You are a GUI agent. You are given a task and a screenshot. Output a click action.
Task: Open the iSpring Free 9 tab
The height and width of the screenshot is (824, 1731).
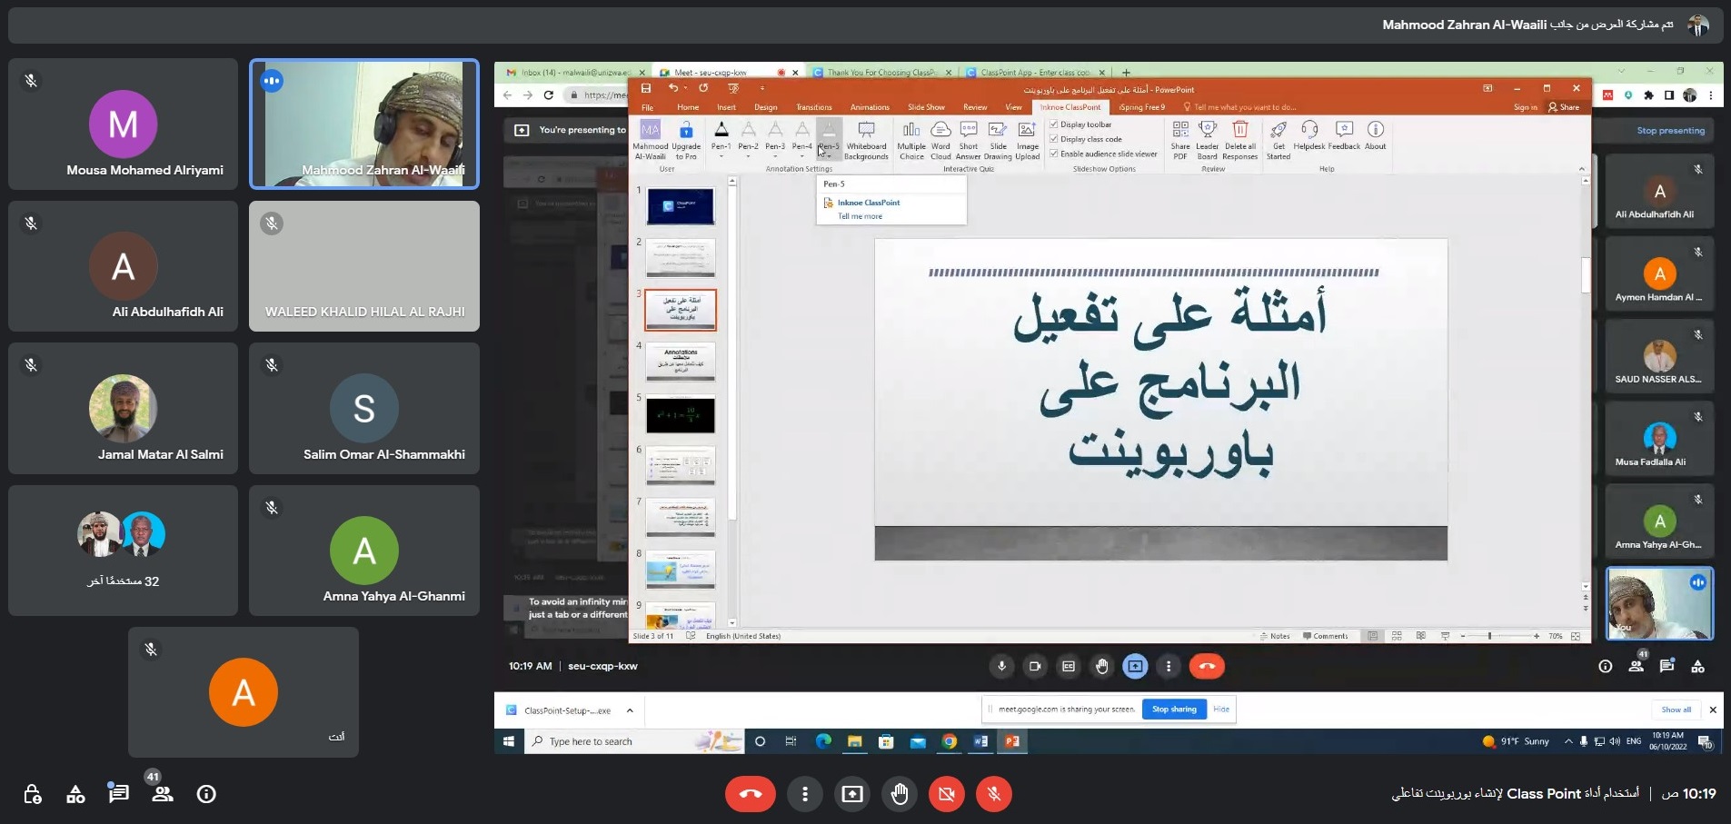point(1144,107)
